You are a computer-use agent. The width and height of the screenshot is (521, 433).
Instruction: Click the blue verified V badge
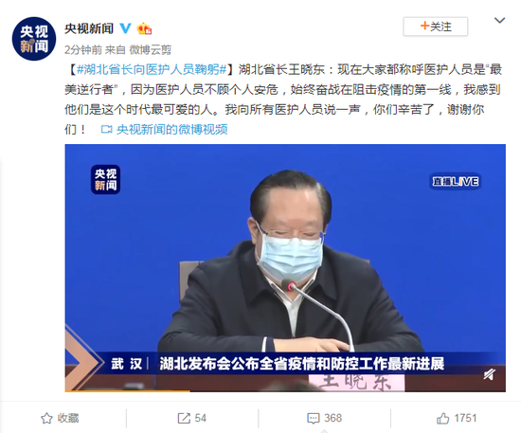(125, 28)
